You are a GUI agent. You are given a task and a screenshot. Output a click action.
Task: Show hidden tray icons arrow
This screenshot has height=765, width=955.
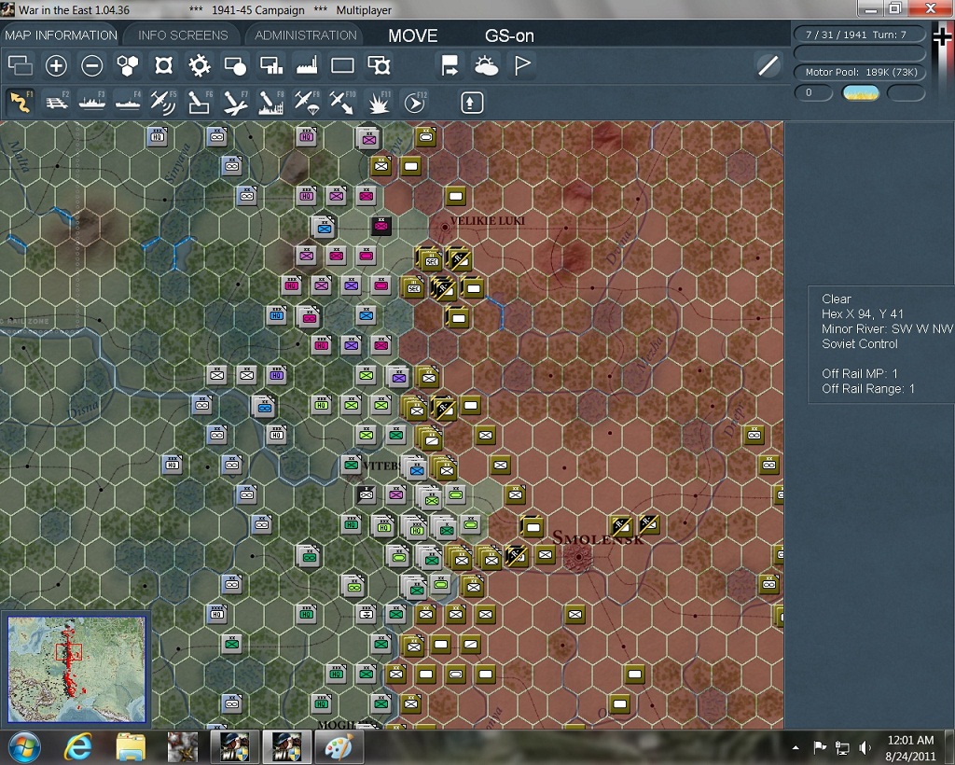[x=796, y=747]
